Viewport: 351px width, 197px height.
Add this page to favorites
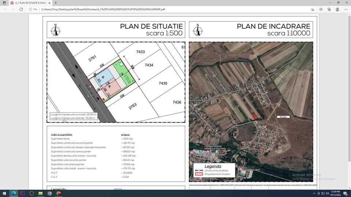(x=312, y=9)
